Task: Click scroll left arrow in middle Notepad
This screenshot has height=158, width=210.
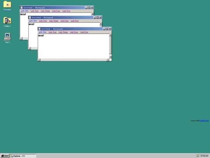Action: click(30, 48)
